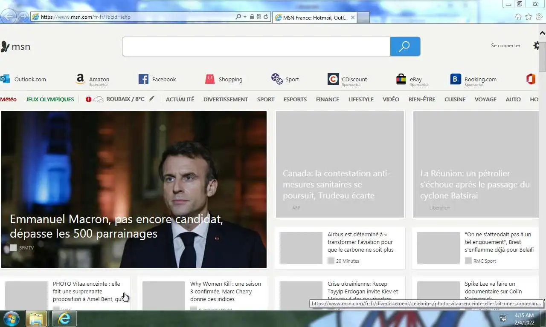The height and width of the screenshot is (327, 546).
Task: Open the JEUX OLYMPIQUES section
Action: [x=50, y=99]
